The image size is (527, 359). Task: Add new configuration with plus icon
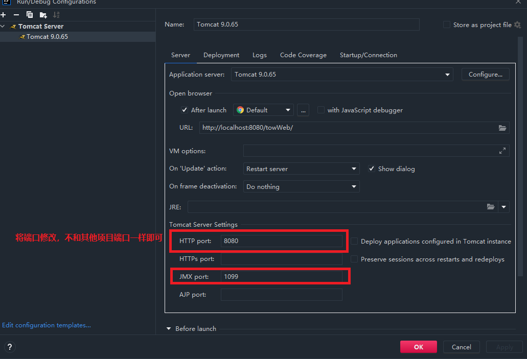point(4,15)
